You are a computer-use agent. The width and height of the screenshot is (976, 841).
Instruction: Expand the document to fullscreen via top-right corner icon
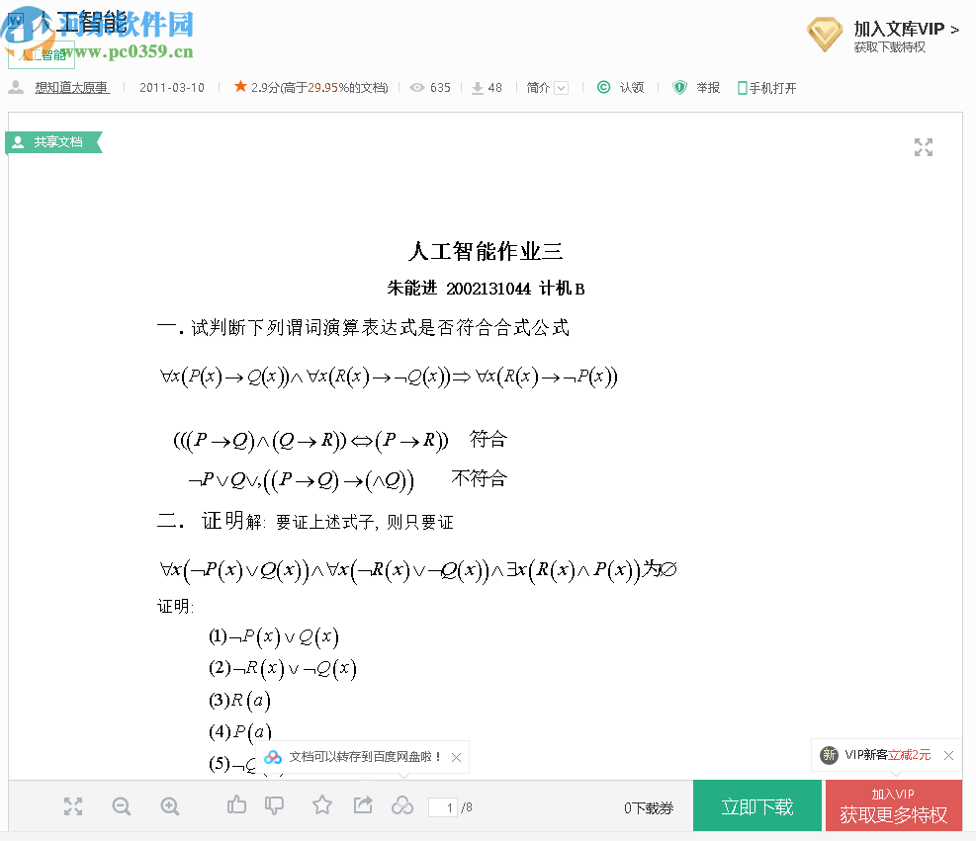(923, 146)
